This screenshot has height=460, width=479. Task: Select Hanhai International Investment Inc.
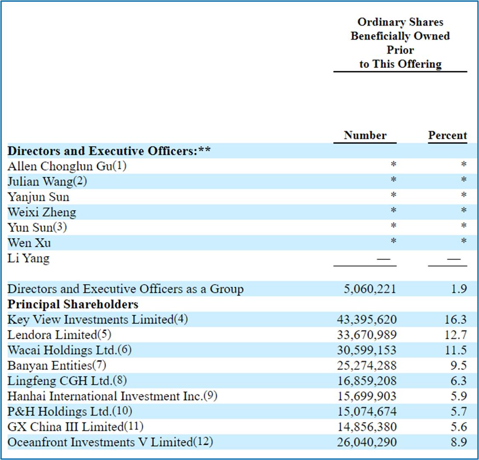point(105,396)
